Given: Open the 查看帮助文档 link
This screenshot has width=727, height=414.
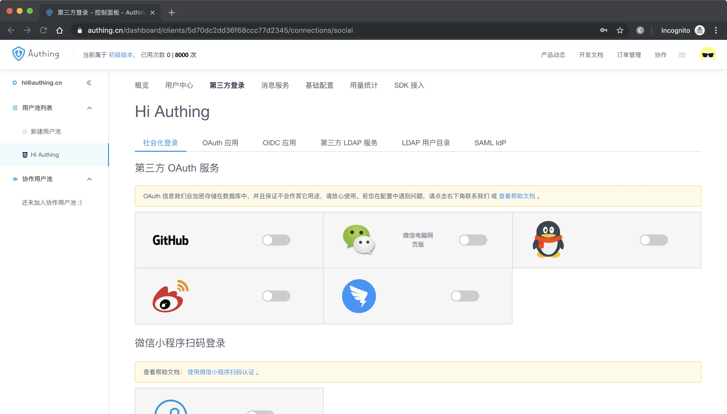Looking at the screenshot, I should [x=517, y=196].
